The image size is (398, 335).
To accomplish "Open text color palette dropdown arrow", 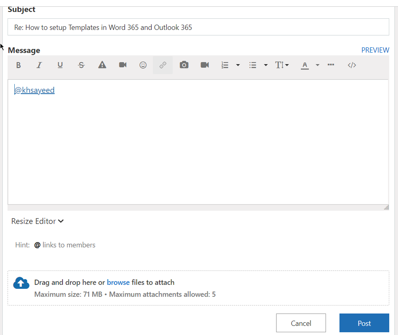I will coord(317,65).
